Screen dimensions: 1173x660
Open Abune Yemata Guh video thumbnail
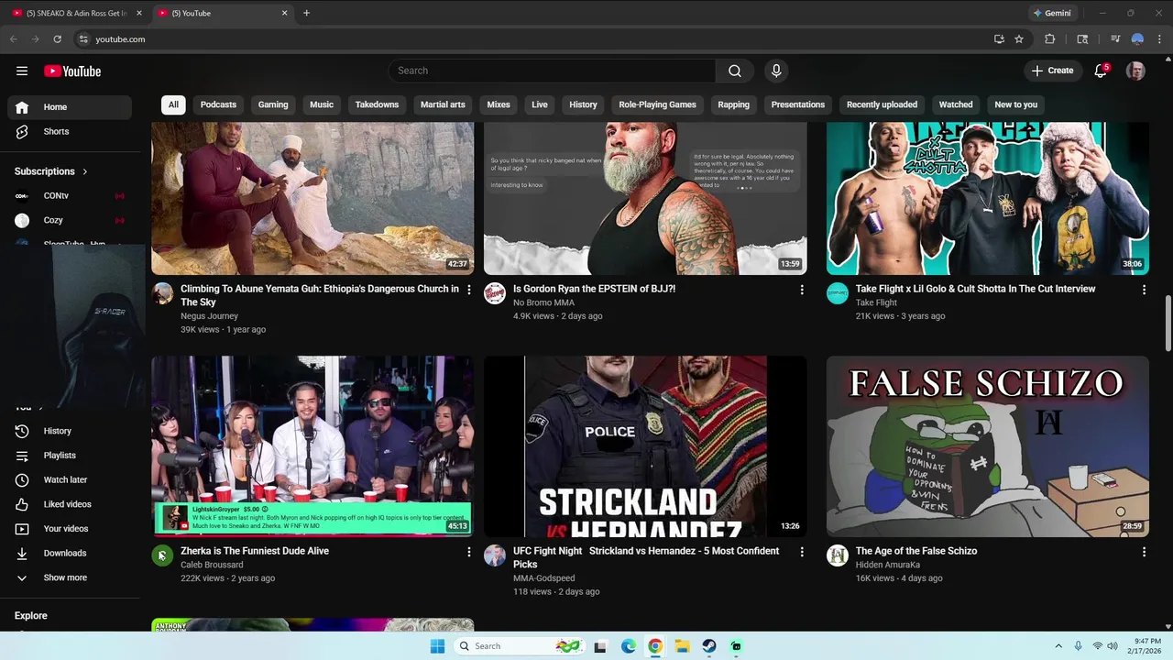tap(312, 198)
